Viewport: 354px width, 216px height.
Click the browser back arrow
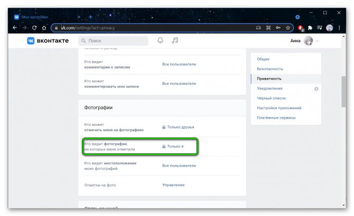[x=14, y=27]
